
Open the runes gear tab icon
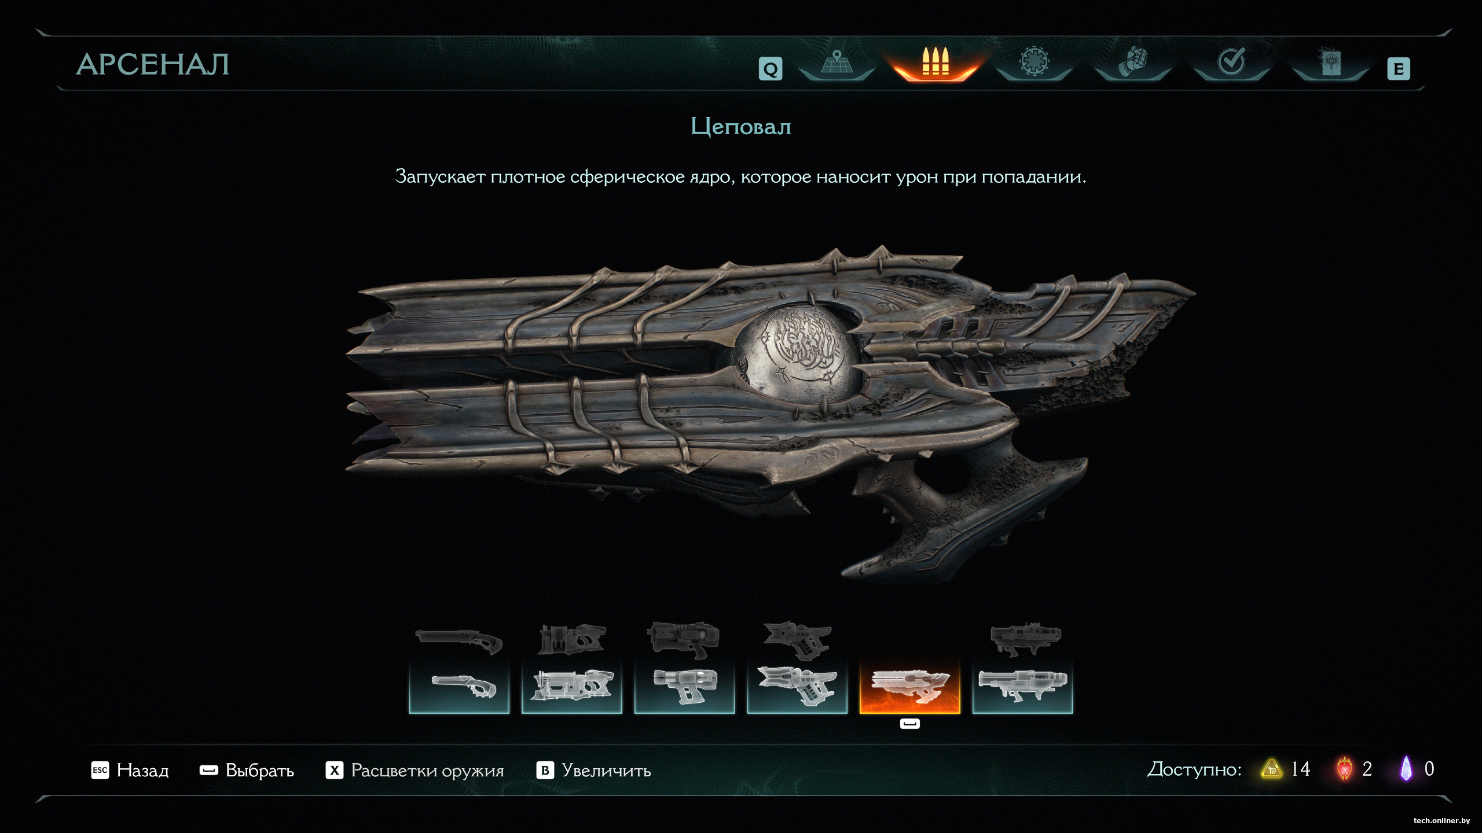pyautogui.click(x=1035, y=61)
